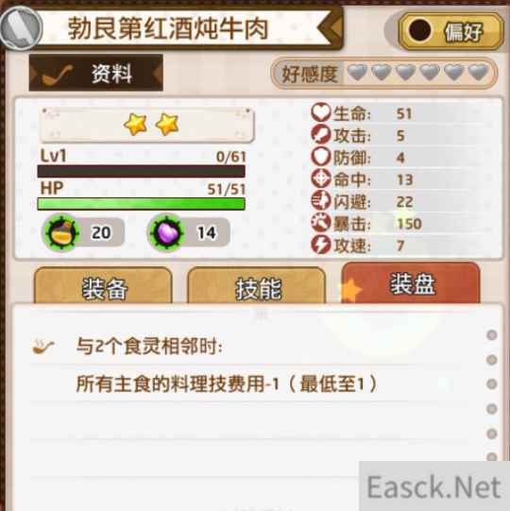This screenshot has height=511, width=510.
Task: Click the 暴击 critical stat icon
Action: click(321, 223)
